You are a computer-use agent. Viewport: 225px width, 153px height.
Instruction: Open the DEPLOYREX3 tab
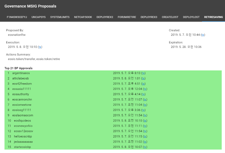pyautogui.click(x=149, y=17)
